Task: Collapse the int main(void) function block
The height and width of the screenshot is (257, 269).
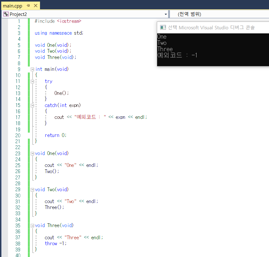Action: 32,69
